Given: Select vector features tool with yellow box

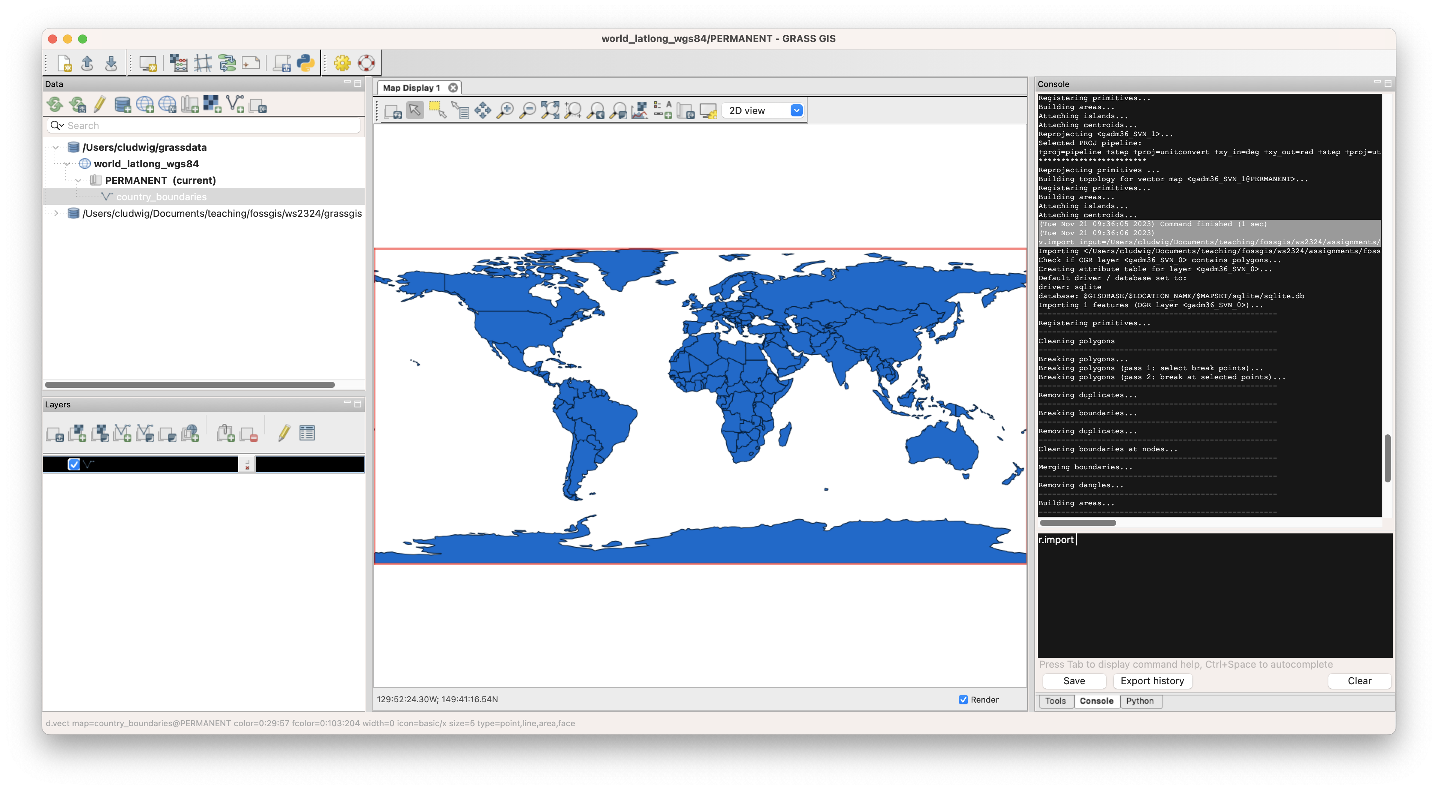Looking at the screenshot, I should point(437,110).
